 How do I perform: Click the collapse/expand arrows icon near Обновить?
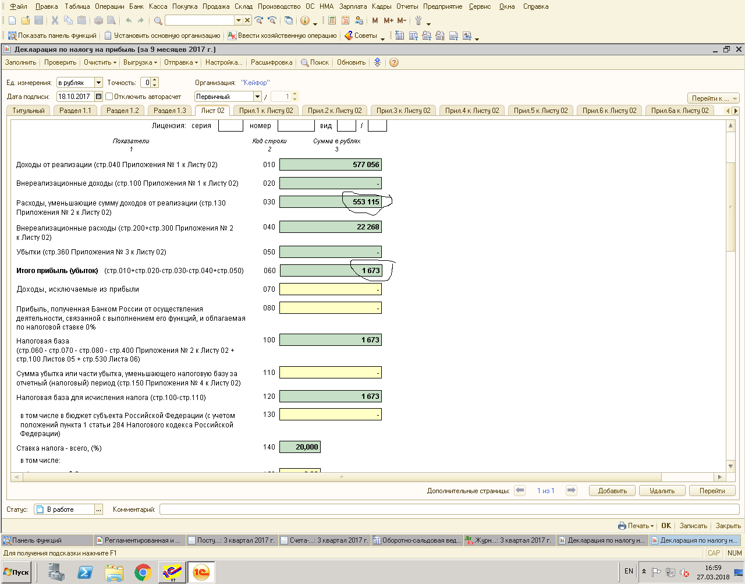(x=377, y=63)
